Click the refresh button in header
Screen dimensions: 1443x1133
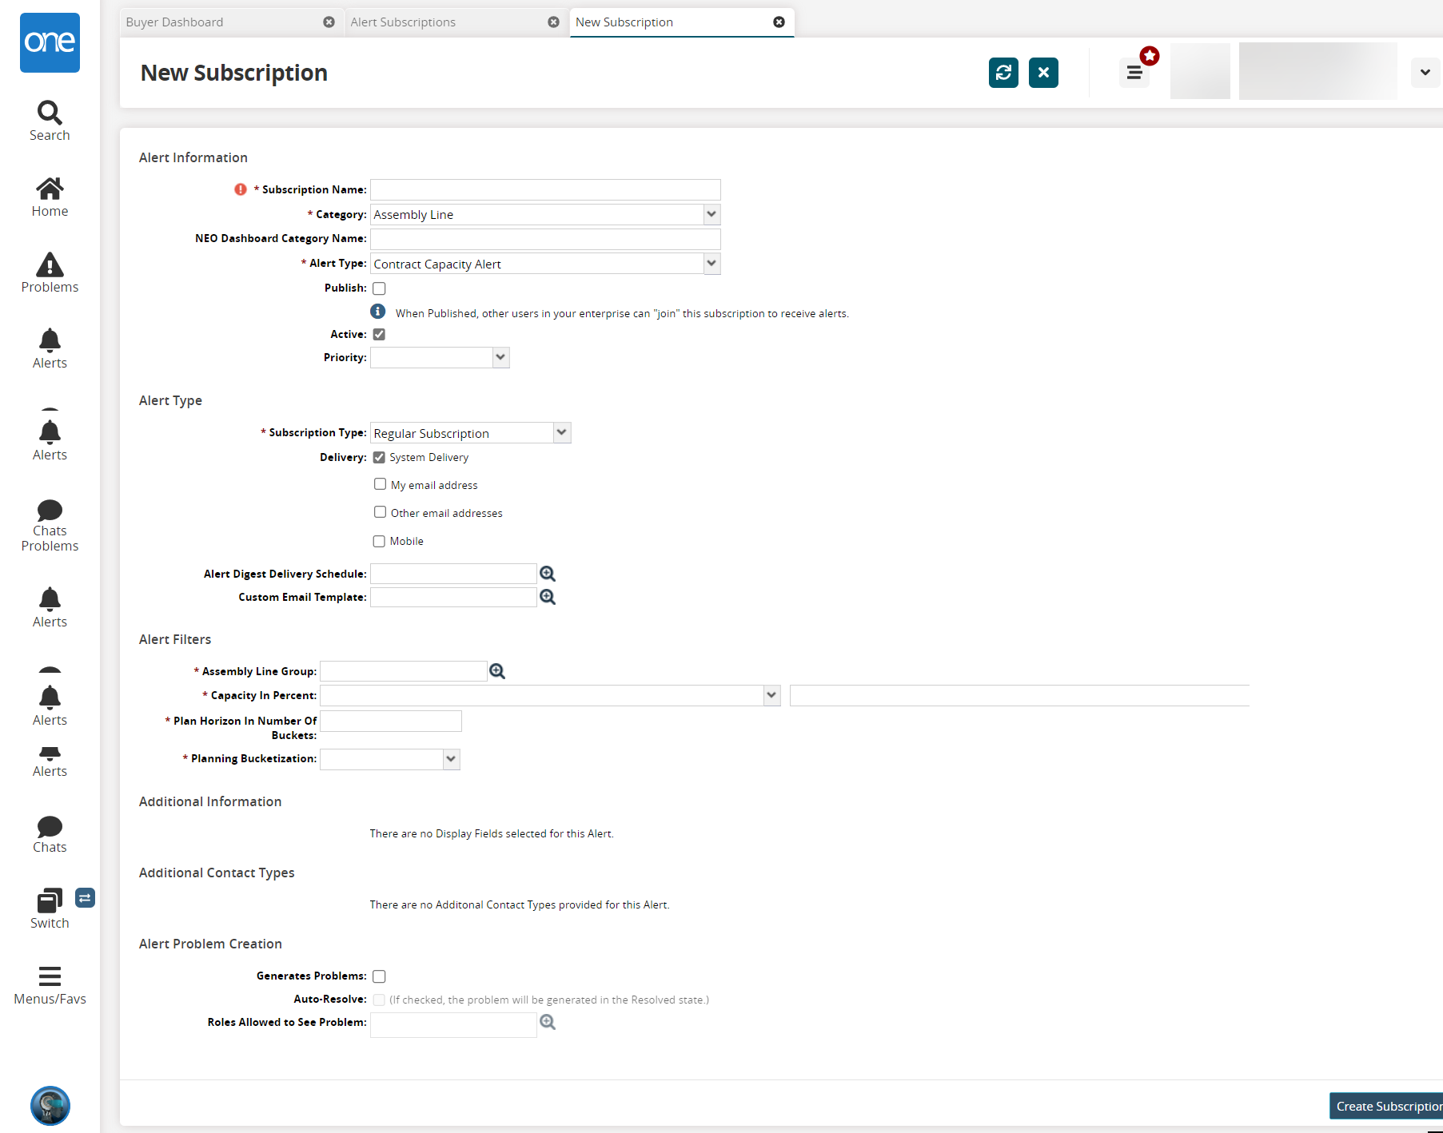(x=1003, y=73)
